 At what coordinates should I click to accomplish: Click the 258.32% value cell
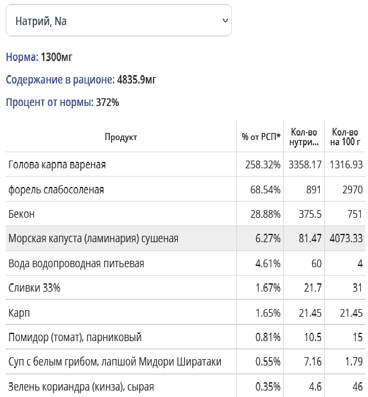click(x=263, y=164)
